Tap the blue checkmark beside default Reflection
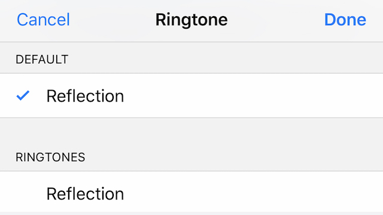 23,96
